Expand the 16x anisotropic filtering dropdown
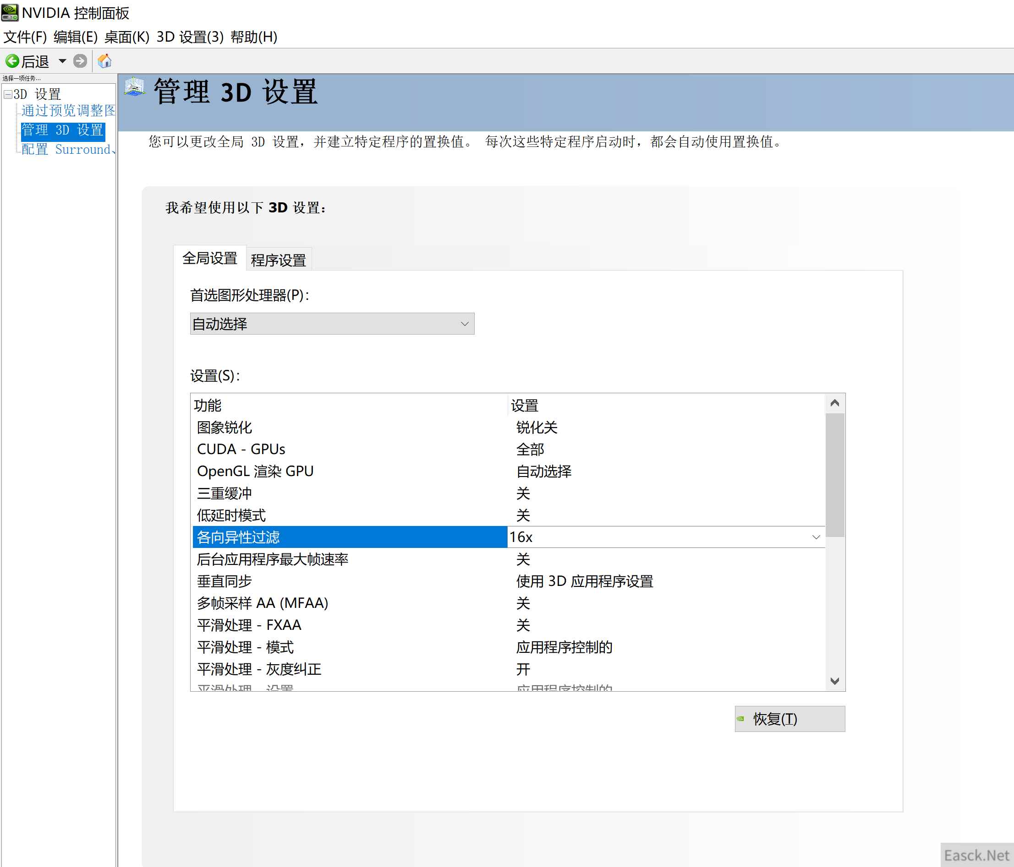This screenshot has width=1014, height=867. pos(815,537)
